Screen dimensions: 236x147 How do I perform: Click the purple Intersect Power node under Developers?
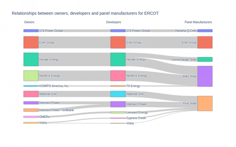[x=118, y=104]
